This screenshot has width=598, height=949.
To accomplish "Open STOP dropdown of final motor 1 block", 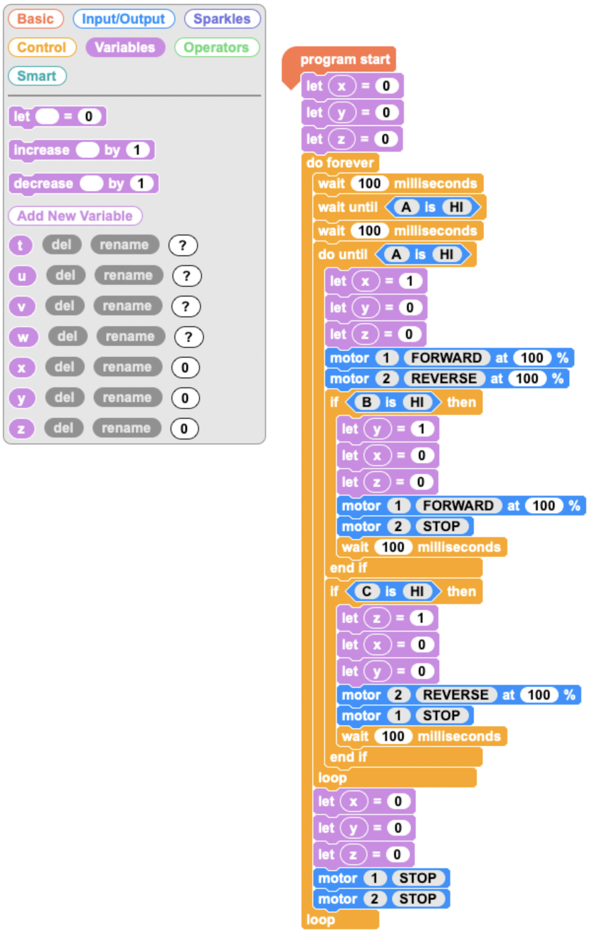I will (418, 878).
